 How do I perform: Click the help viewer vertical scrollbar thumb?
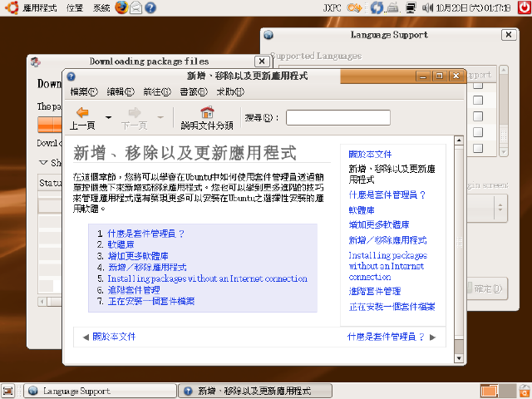coord(459,242)
